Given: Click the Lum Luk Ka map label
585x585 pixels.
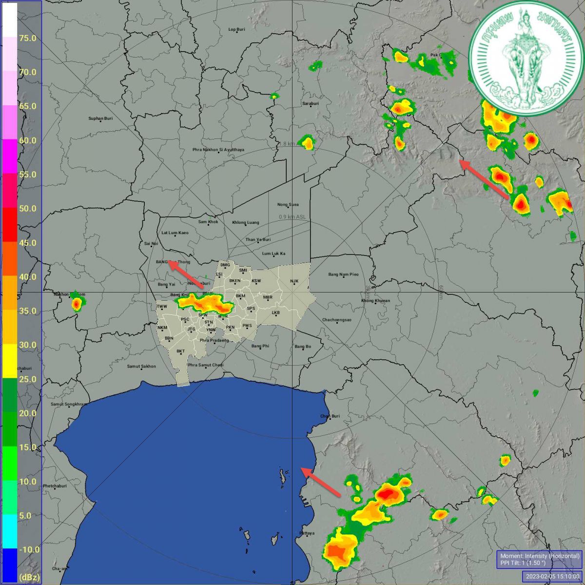Looking at the screenshot, I should click(x=273, y=253).
